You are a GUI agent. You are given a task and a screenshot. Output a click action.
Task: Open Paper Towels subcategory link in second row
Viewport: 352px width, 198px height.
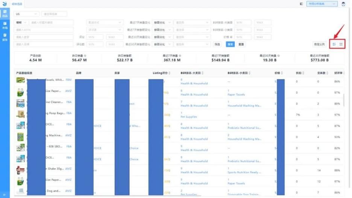click(x=236, y=94)
